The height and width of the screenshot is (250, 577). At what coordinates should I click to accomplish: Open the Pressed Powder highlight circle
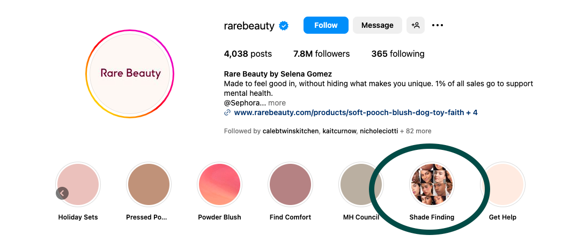point(149,185)
